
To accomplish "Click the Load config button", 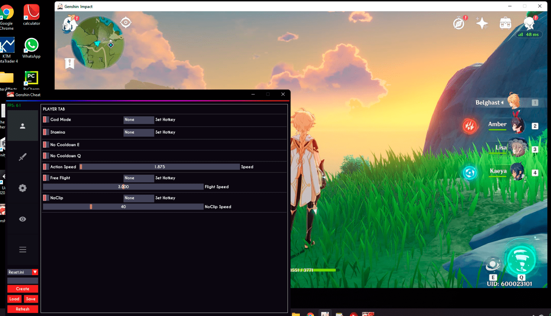I will 14,299.
